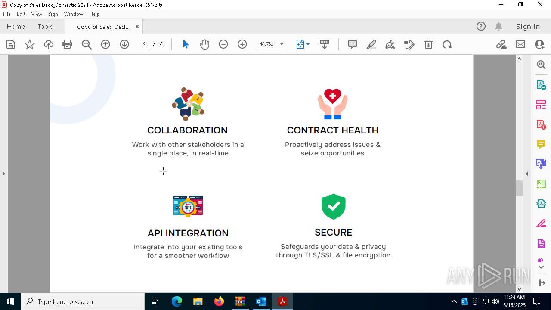This screenshot has height=310, width=551.
Task: Zoom in with the plus circle
Action: (x=242, y=44)
